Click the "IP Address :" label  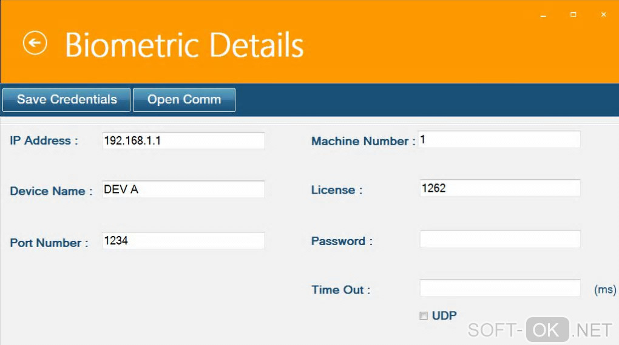coord(44,140)
